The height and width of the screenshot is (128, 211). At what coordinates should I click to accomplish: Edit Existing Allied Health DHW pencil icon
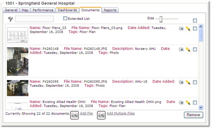(188, 103)
